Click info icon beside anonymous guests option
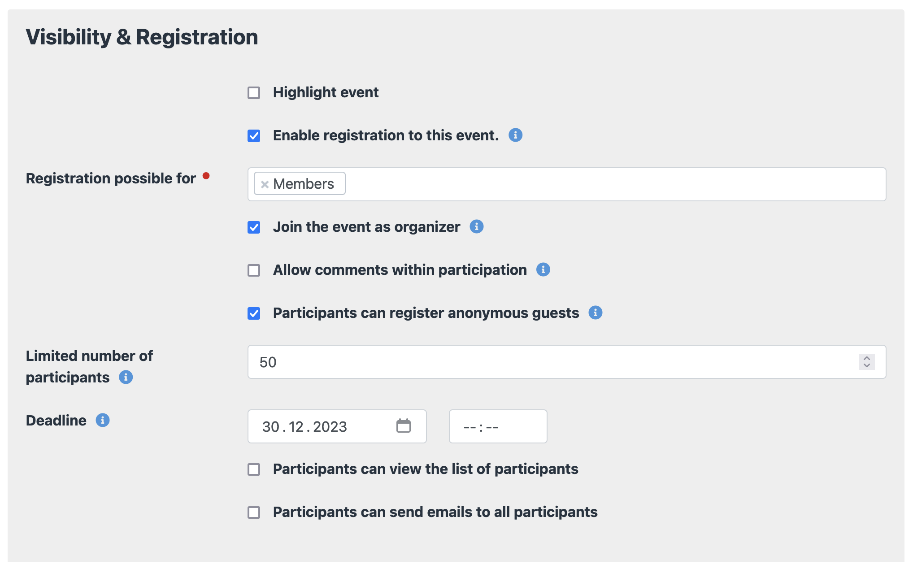The image size is (913, 573). pyautogui.click(x=595, y=313)
